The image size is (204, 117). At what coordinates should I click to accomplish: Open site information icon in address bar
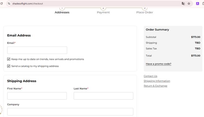(9, 4)
